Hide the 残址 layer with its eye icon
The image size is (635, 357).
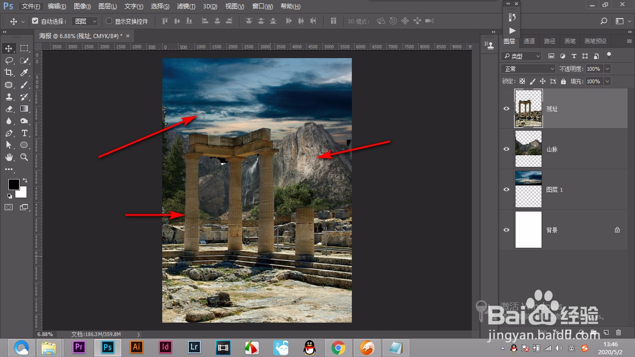[507, 109]
